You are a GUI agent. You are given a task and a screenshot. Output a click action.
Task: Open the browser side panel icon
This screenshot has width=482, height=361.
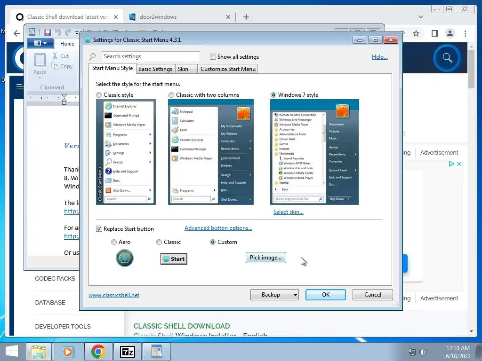tap(434, 33)
